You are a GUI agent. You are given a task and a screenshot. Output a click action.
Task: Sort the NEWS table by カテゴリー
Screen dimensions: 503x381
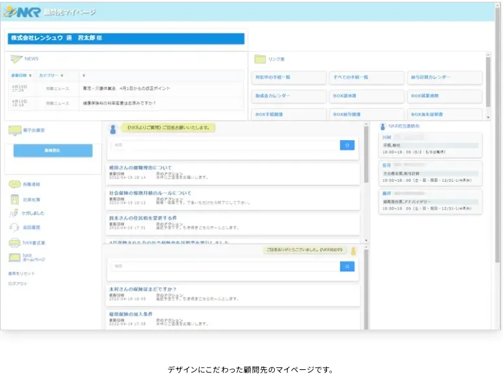coord(51,75)
